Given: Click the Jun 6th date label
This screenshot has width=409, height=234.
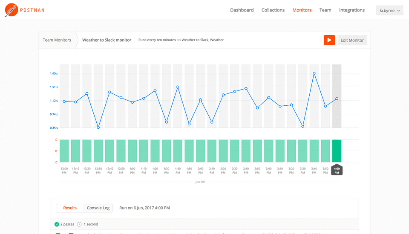Looking at the screenshot, I should click(x=200, y=182).
